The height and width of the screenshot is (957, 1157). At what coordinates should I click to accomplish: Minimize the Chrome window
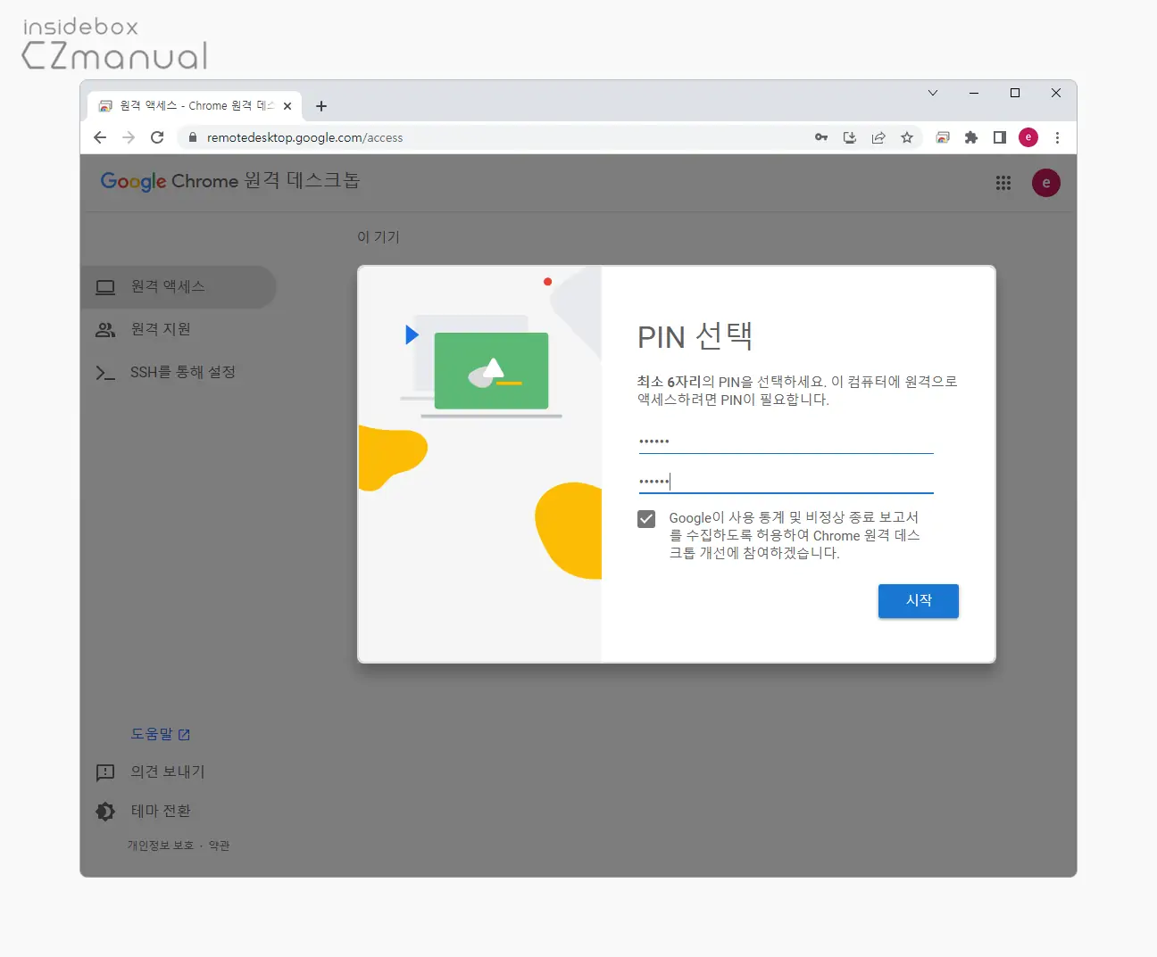pyautogui.click(x=974, y=93)
